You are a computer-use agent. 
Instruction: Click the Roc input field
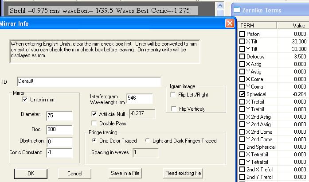click(x=59, y=129)
